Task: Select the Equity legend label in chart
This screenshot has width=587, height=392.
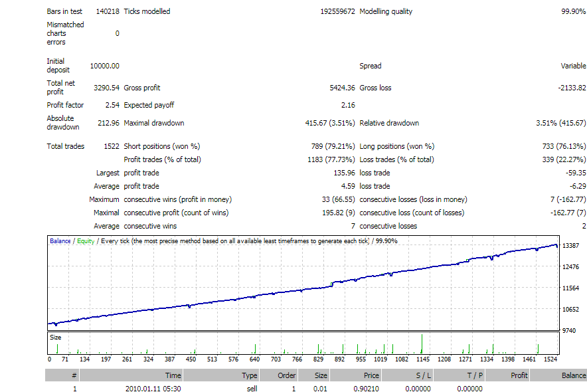Action: click(86, 241)
